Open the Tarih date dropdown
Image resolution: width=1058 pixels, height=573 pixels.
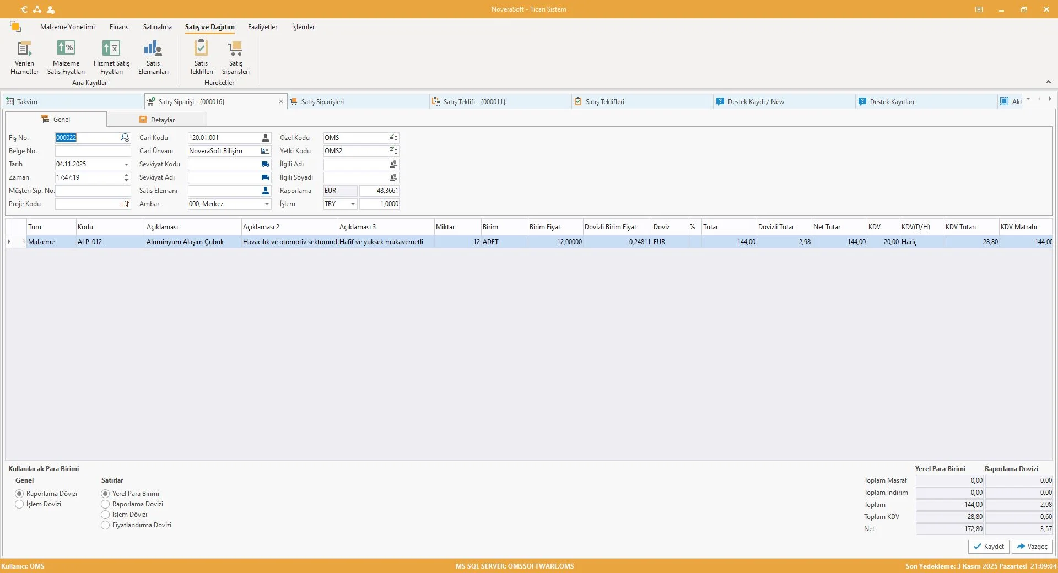pos(126,164)
